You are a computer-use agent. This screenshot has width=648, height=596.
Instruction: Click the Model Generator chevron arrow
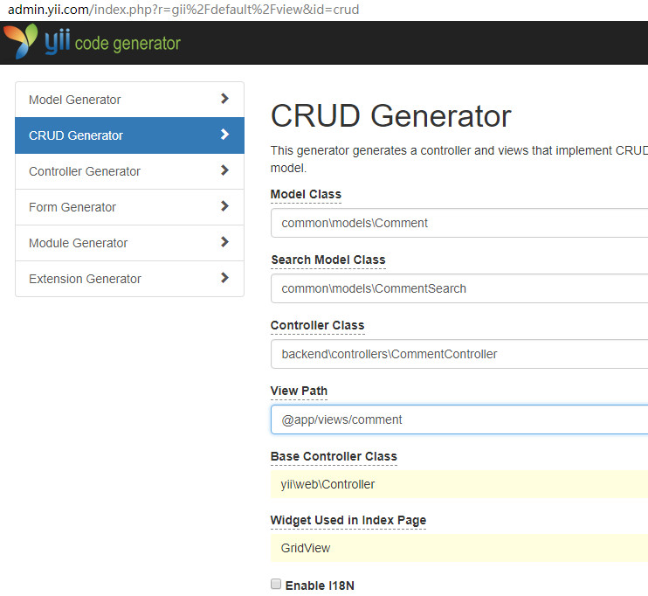(x=224, y=99)
